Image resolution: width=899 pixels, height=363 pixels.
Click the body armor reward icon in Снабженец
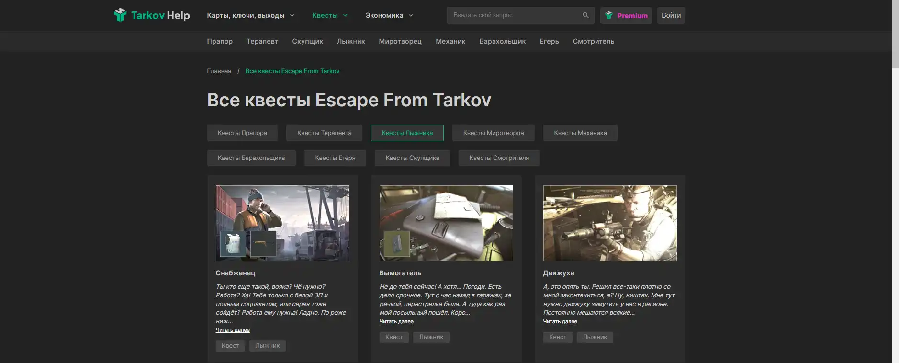(233, 243)
